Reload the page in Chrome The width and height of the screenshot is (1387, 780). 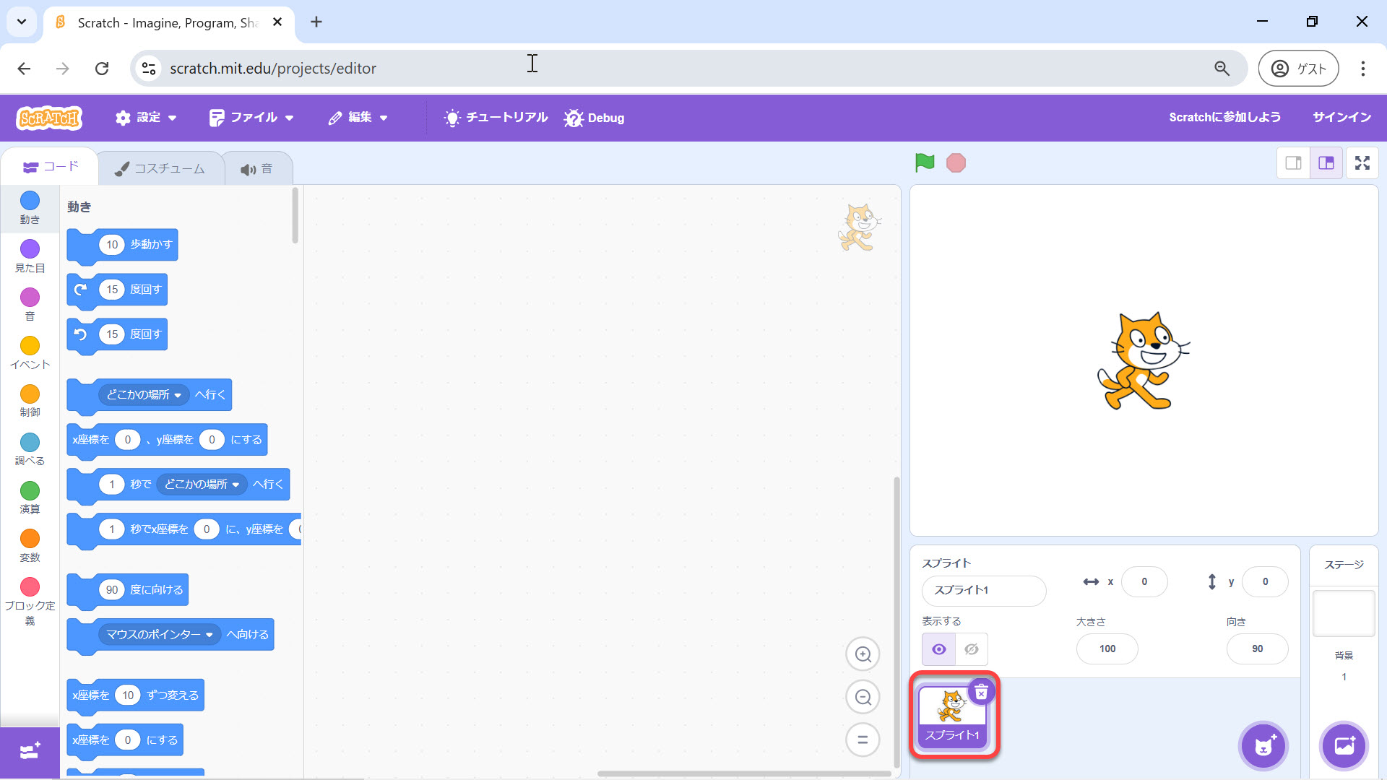click(x=102, y=69)
